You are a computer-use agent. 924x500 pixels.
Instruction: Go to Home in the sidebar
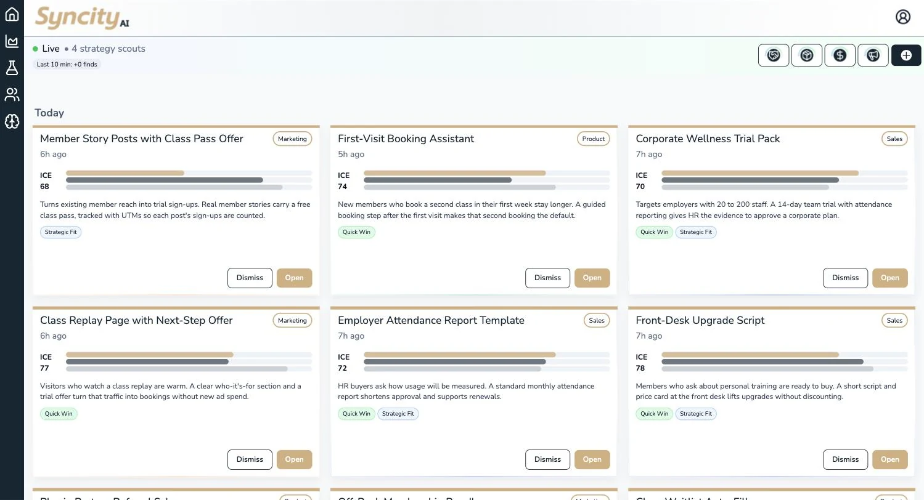[x=12, y=14]
